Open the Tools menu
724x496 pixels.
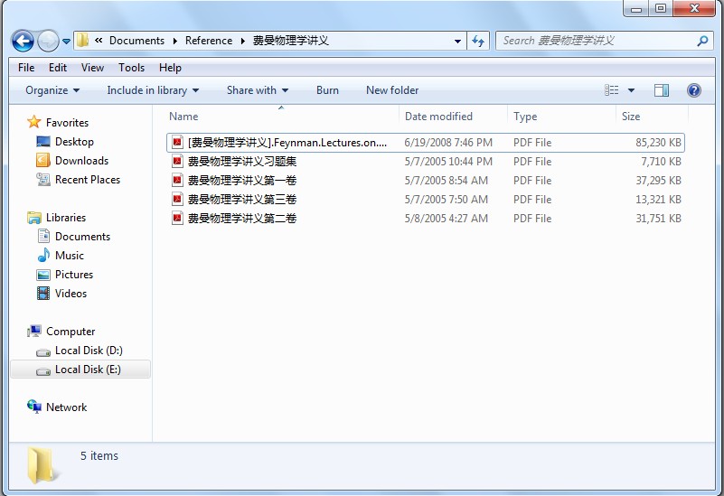coord(131,68)
